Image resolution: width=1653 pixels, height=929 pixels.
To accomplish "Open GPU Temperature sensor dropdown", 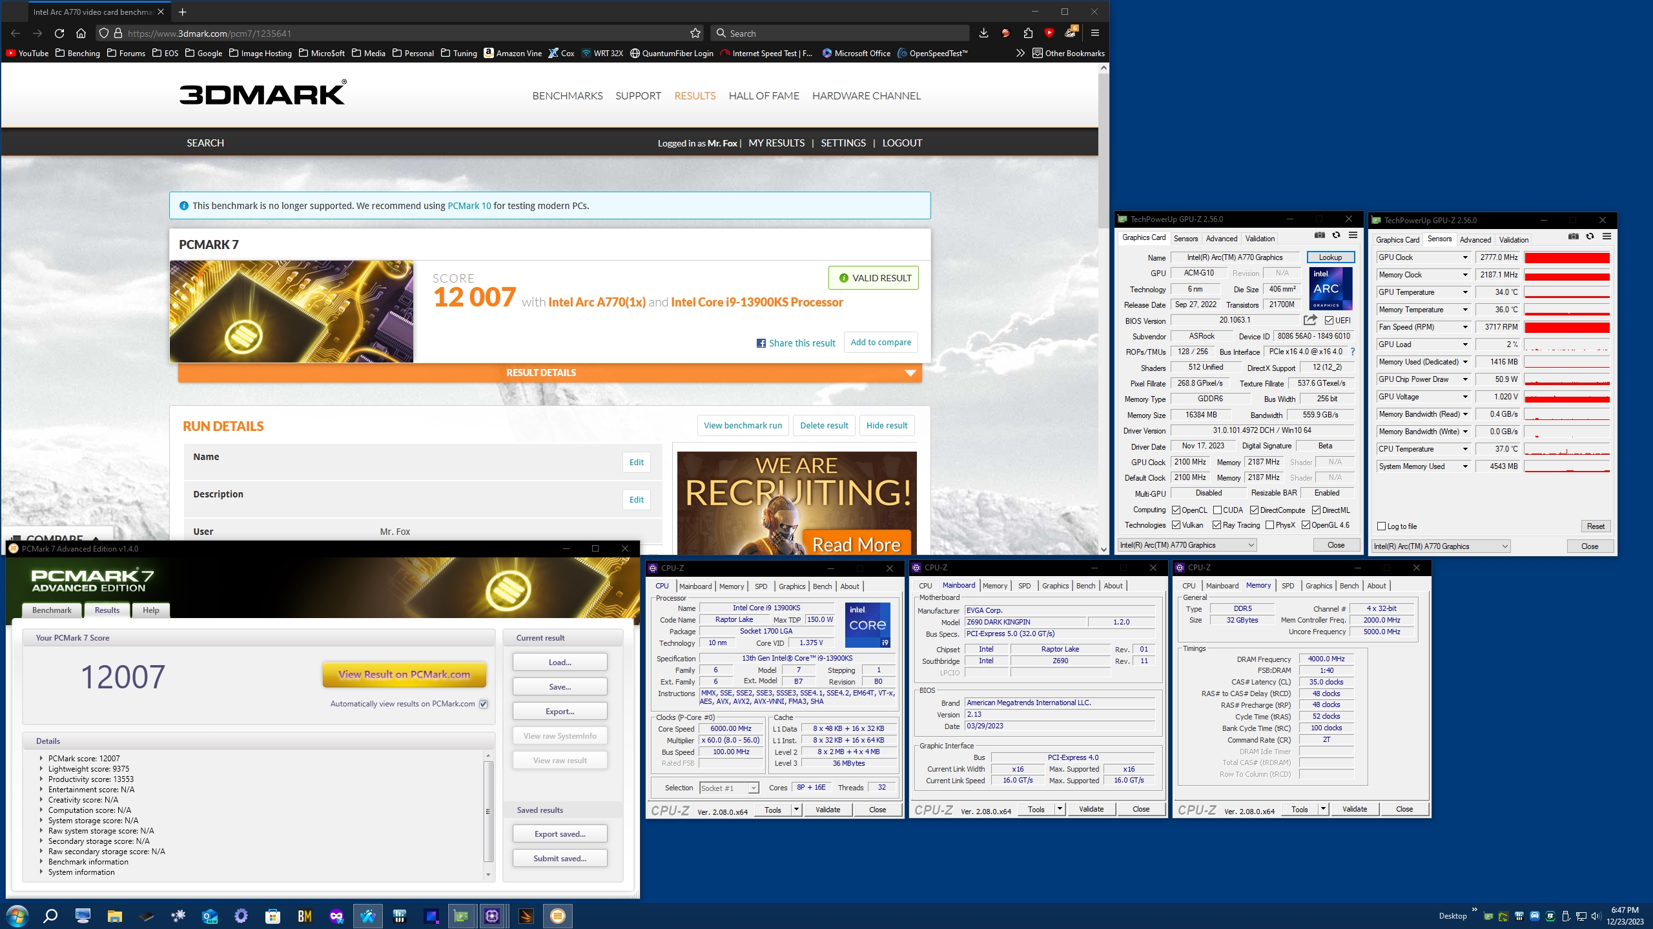I will click(x=1465, y=292).
